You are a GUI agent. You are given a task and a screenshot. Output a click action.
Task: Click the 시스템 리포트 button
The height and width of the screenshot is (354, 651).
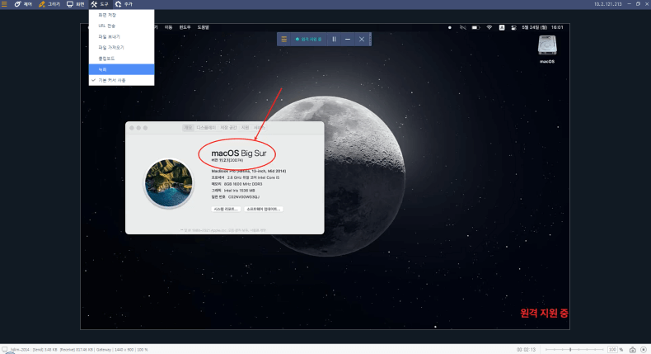[226, 210]
